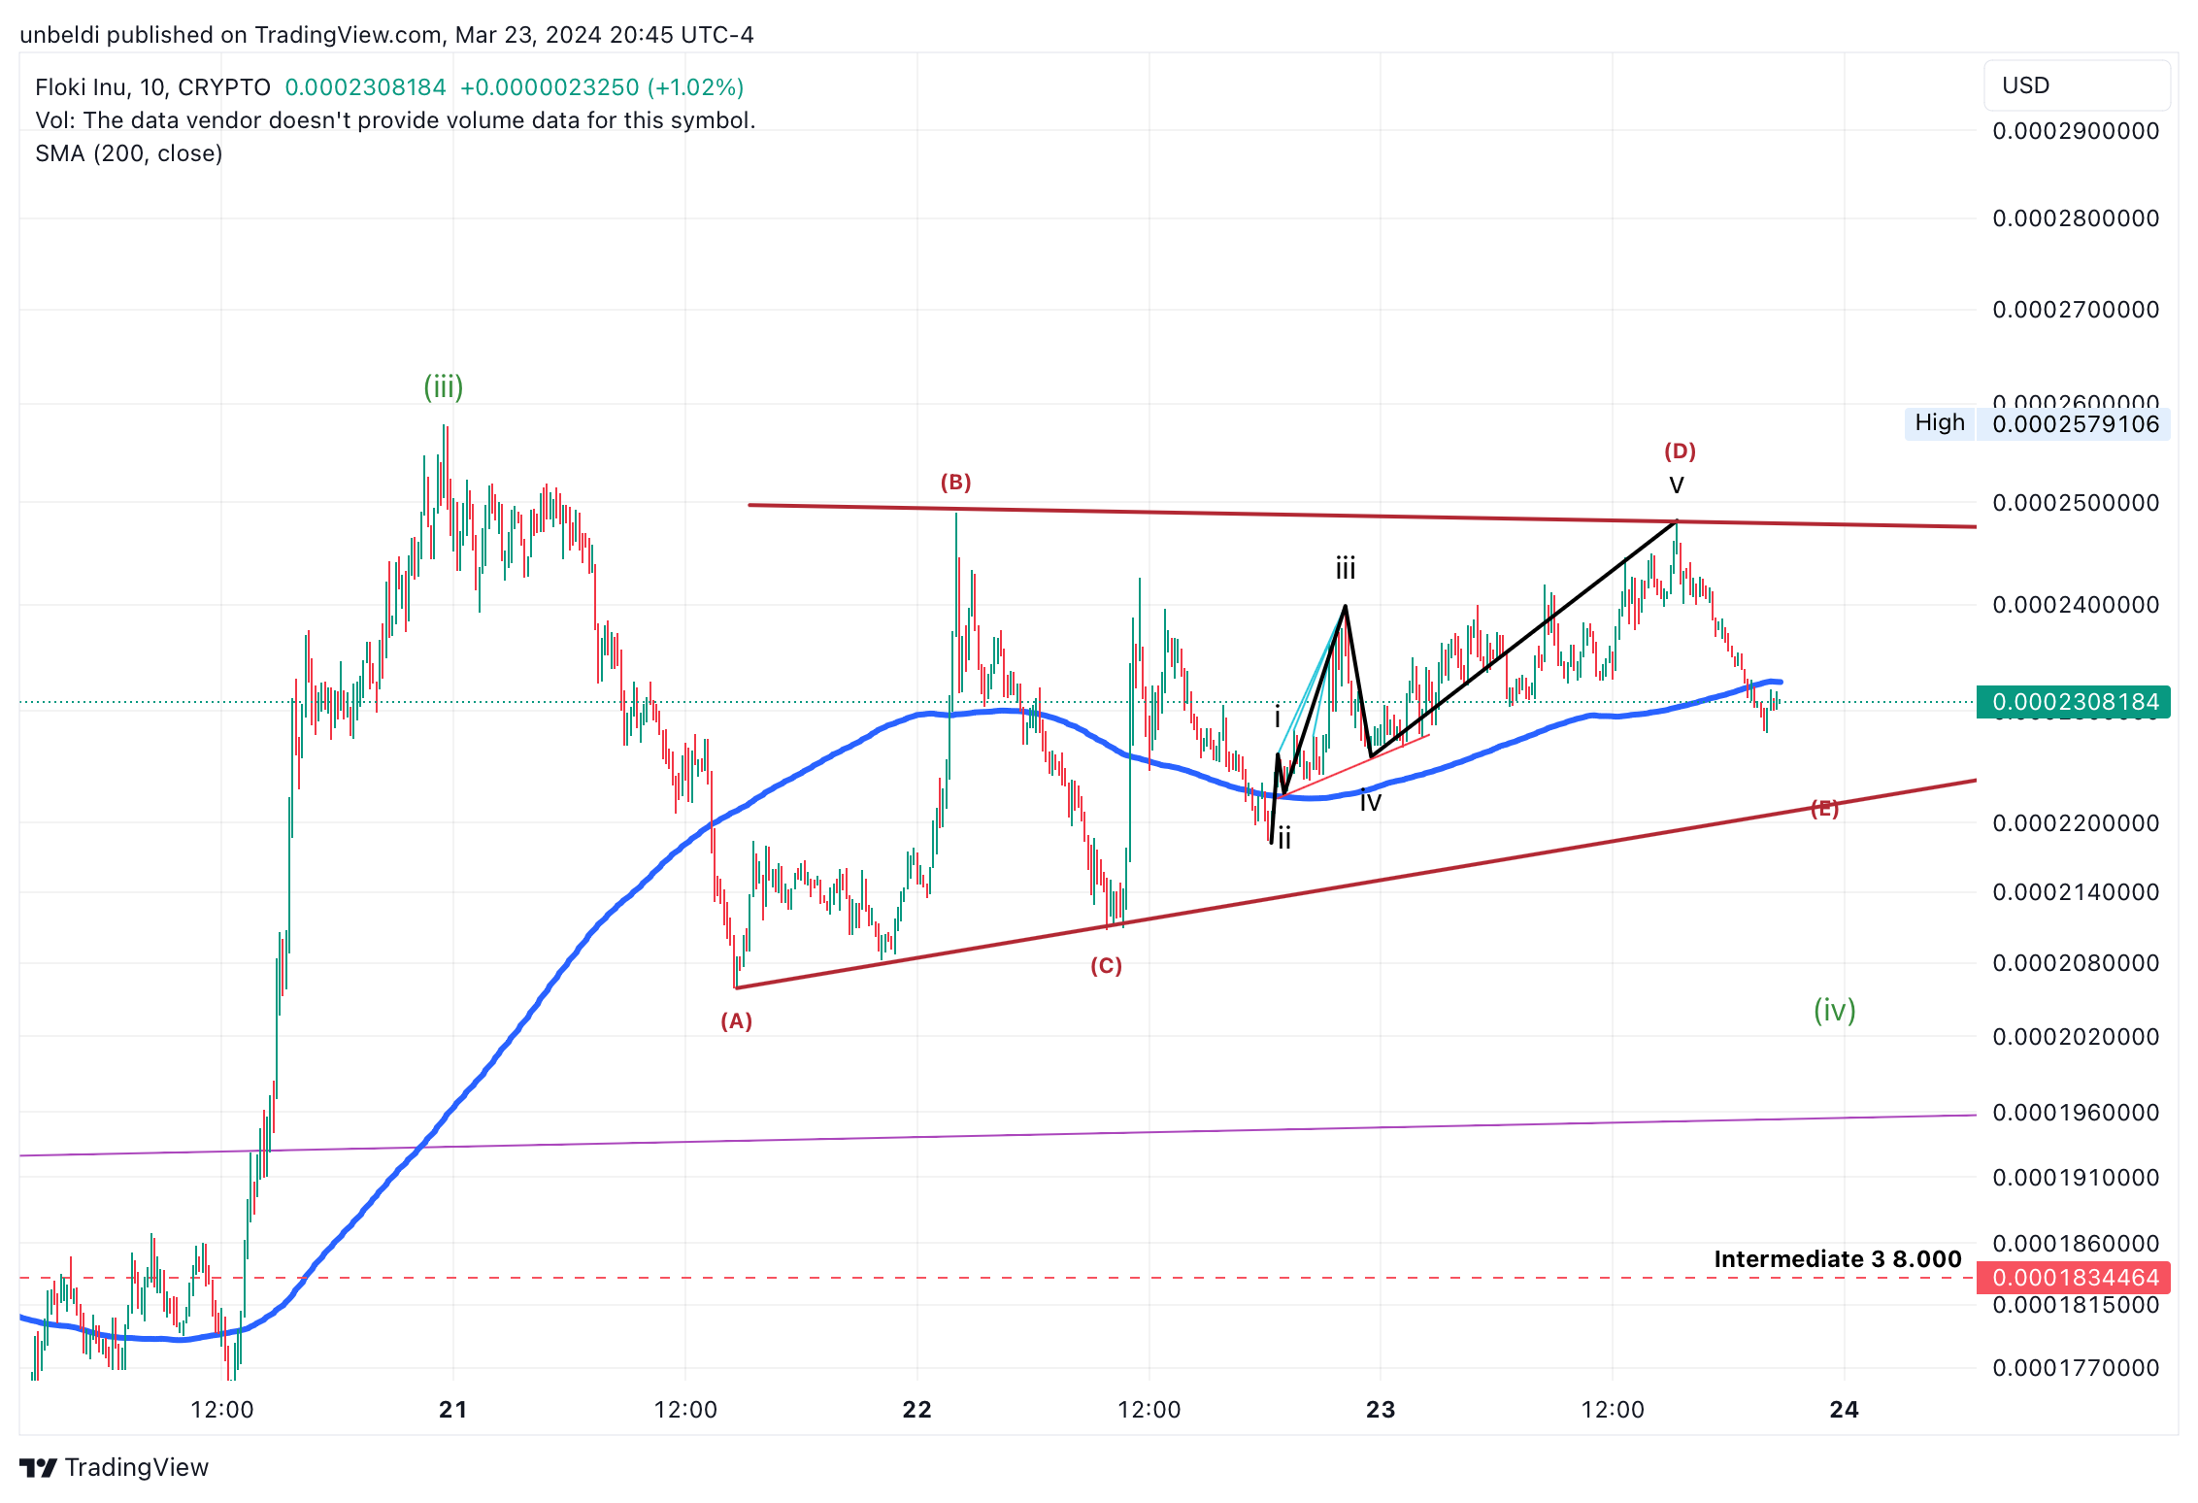Image resolution: width=2198 pixels, height=1503 pixels.
Task: Click the date 24 on time axis
Action: (x=1845, y=1410)
